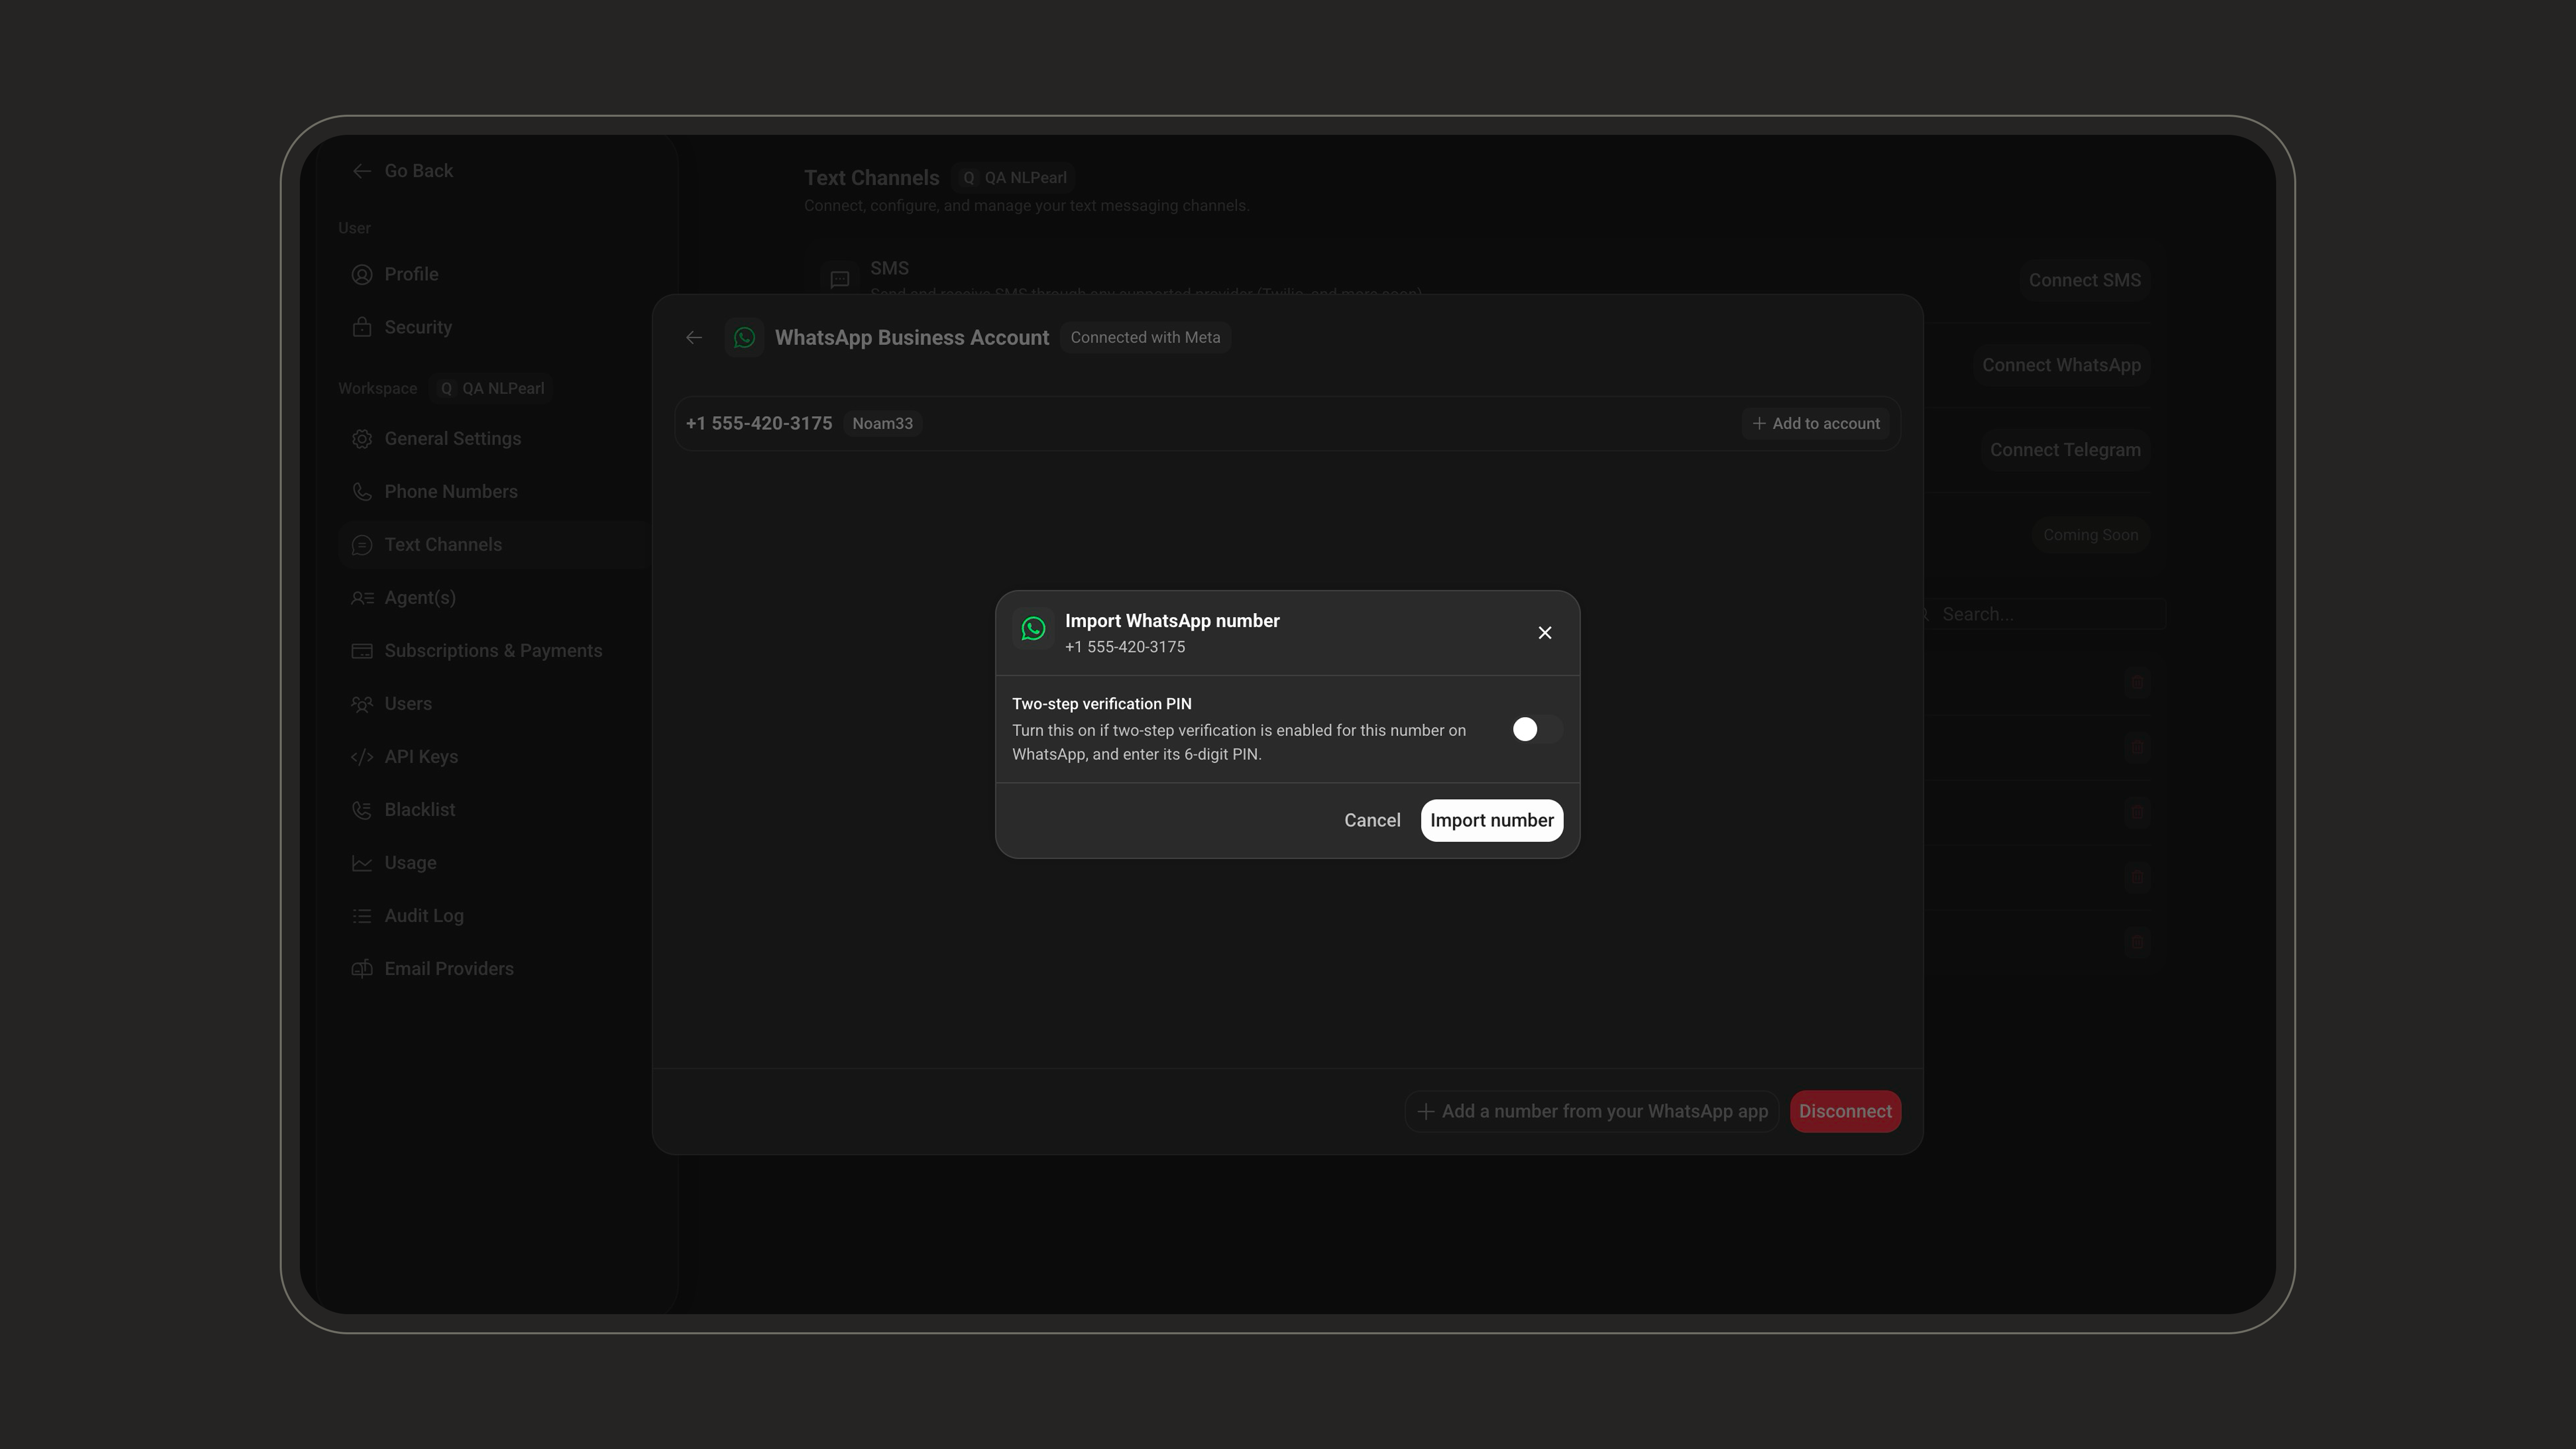Click the QA NLPearl badge beside Text Channels heading
Screen dimensions: 2576x1449
coord(1014,178)
